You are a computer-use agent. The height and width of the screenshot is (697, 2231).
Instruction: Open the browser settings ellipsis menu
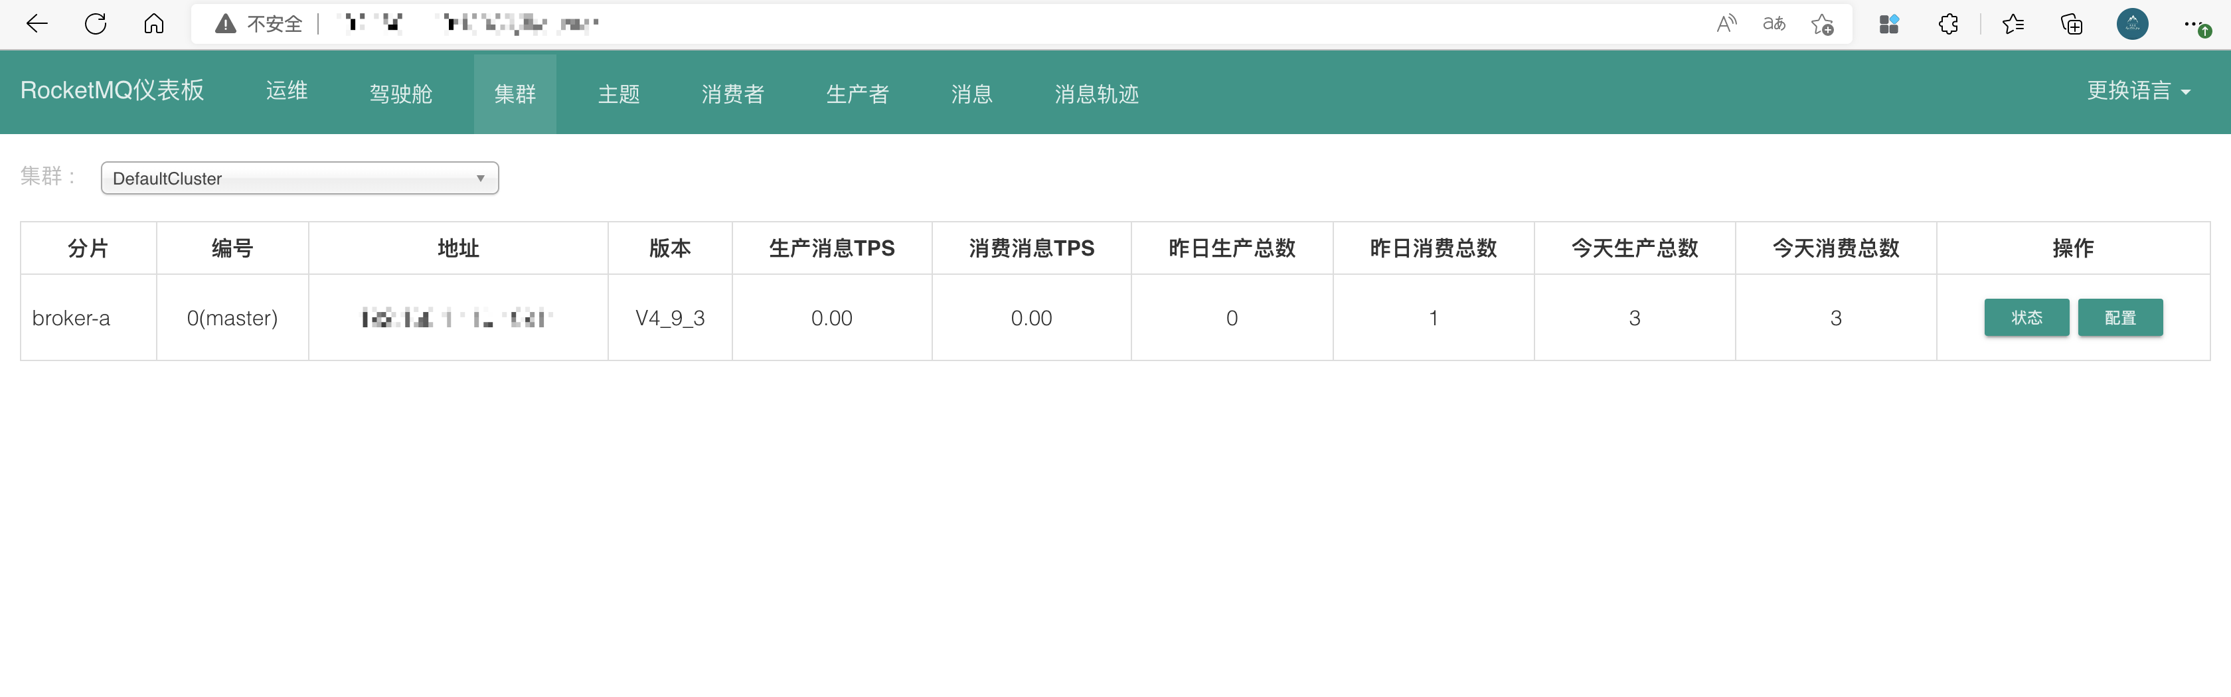click(2194, 23)
